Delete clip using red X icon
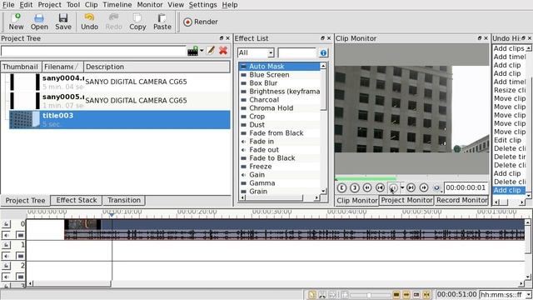 [x=223, y=51]
